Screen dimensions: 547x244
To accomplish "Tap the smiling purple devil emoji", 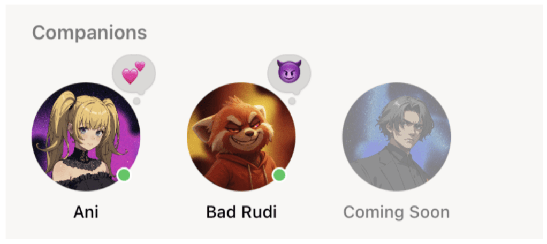I will point(289,72).
